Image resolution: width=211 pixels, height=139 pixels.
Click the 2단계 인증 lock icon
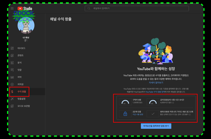point(125,114)
